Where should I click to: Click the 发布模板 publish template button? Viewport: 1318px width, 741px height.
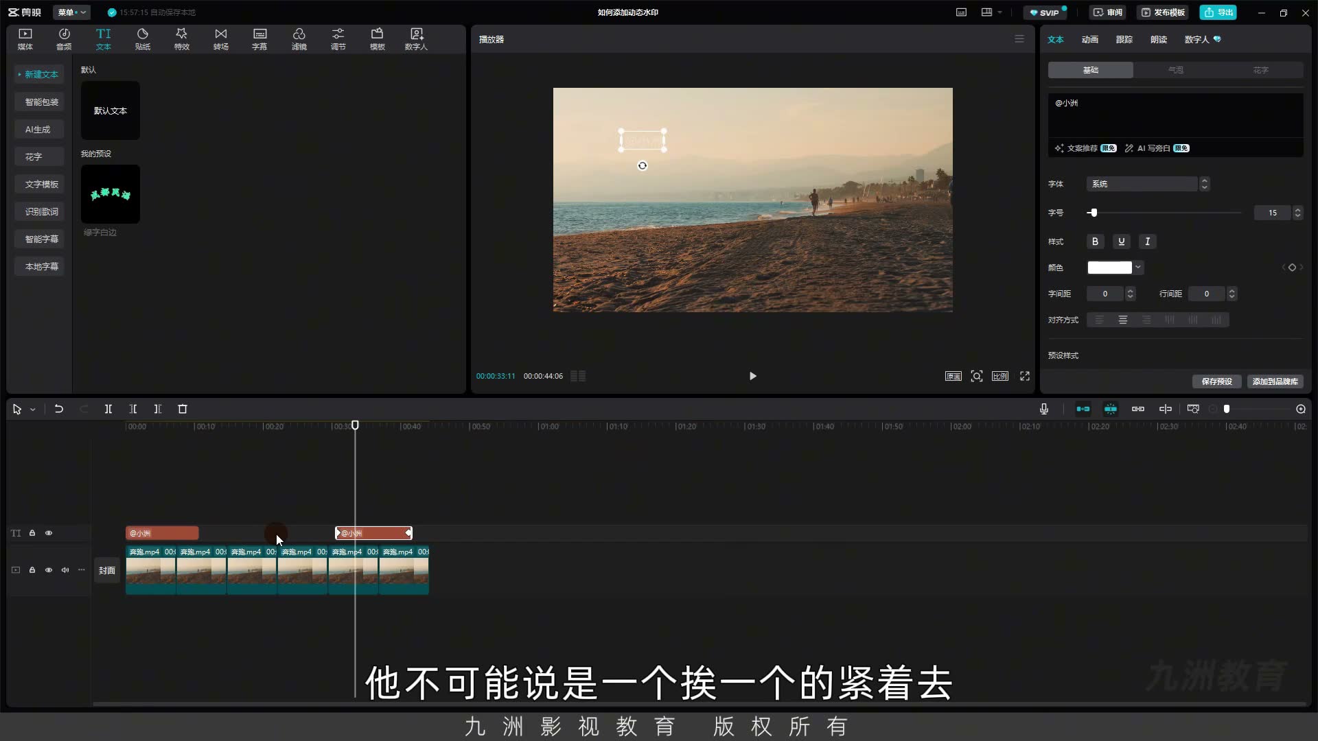pyautogui.click(x=1163, y=12)
